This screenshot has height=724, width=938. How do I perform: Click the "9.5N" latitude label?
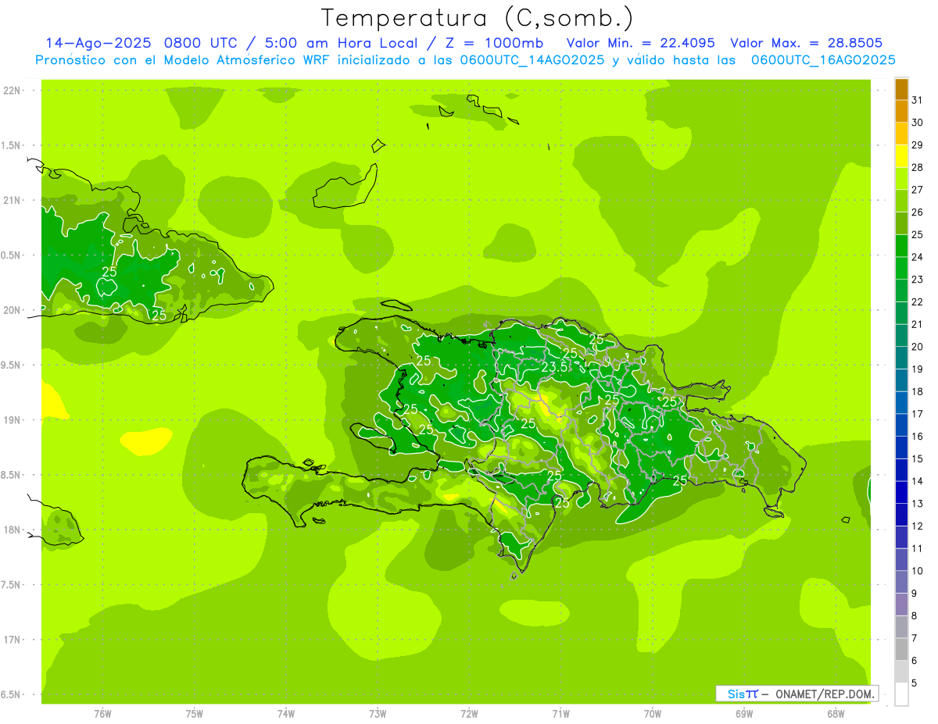pyautogui.click(x=13, y=365)
